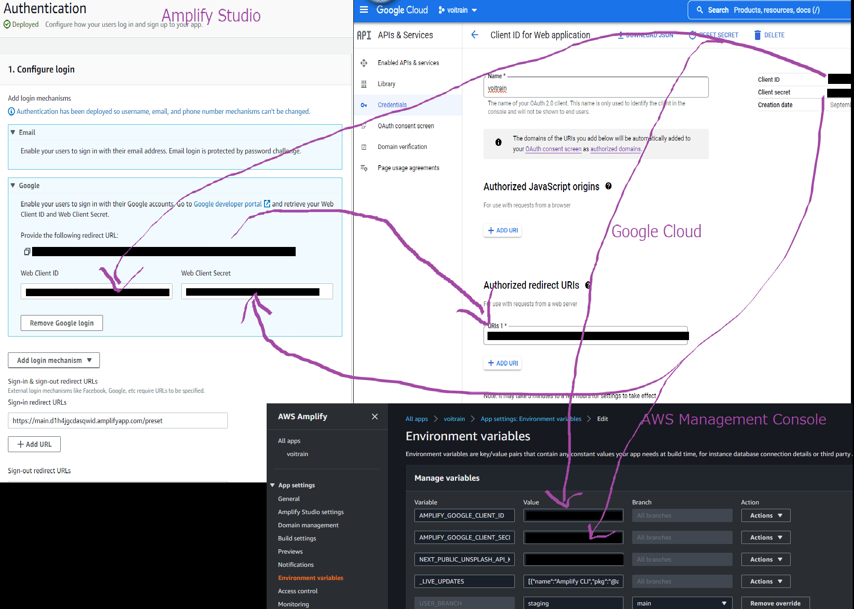
Task: Open the Google Cloud hamburger navigation menu
Action: pyautogui.click(x=364, y=10)
